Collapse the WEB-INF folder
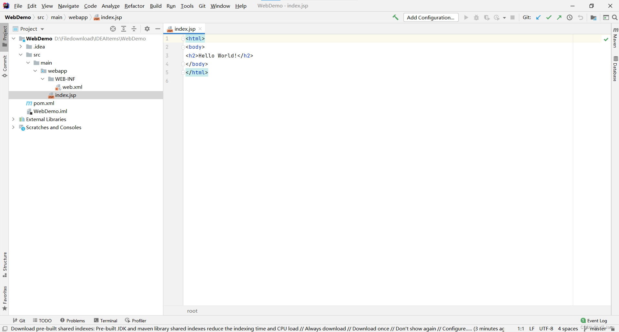The width and height of the screenshot is (619, 332). [x=43, y=79]
